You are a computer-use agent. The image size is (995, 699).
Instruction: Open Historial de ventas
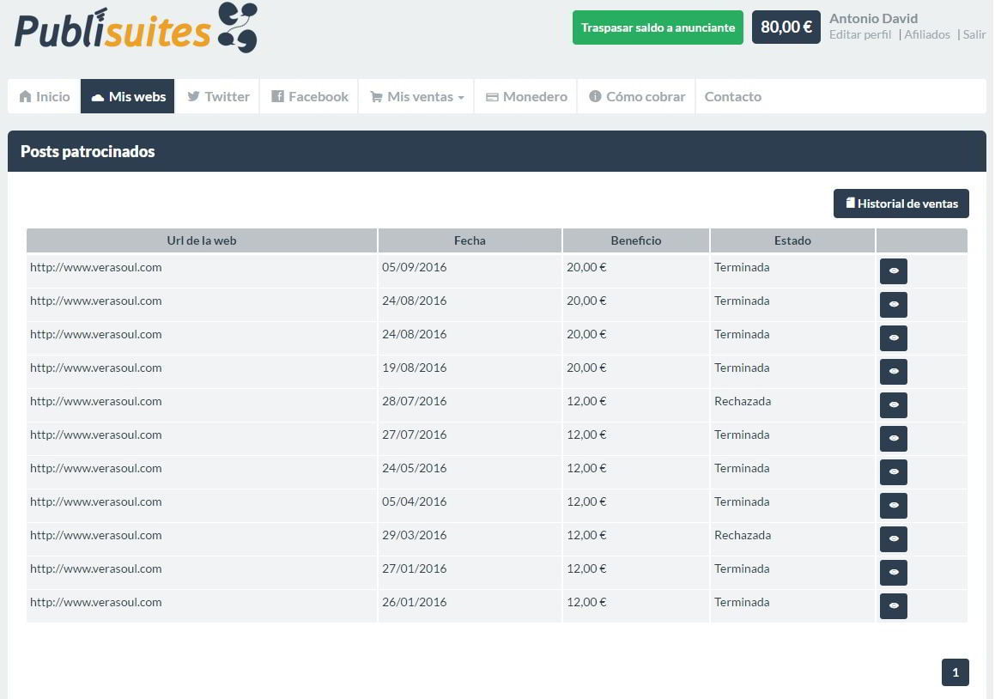(901, 204)
